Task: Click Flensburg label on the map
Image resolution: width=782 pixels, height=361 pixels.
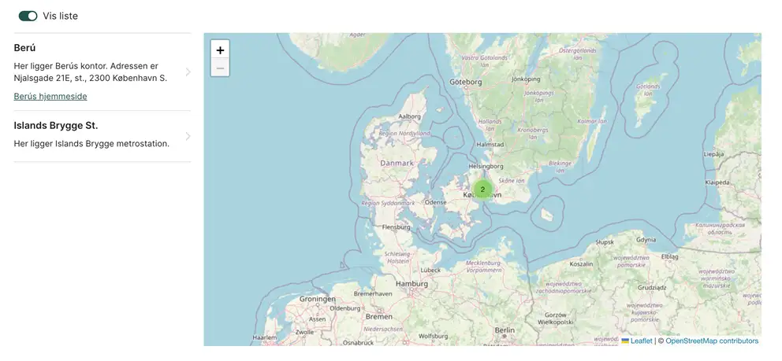Action: [396, 227]
